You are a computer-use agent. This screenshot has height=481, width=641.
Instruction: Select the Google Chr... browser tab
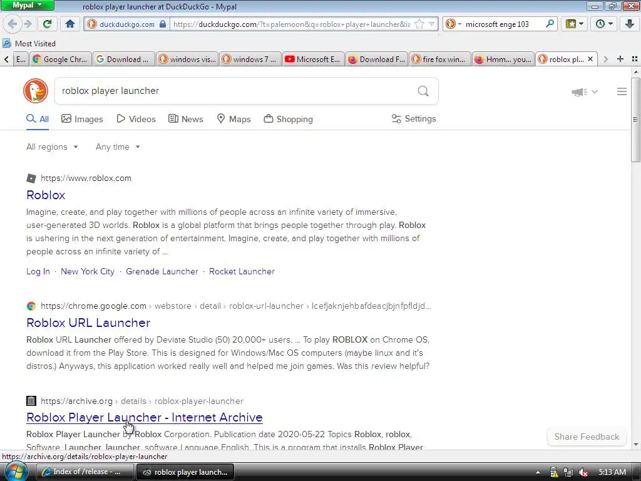[x=61, y=59]
